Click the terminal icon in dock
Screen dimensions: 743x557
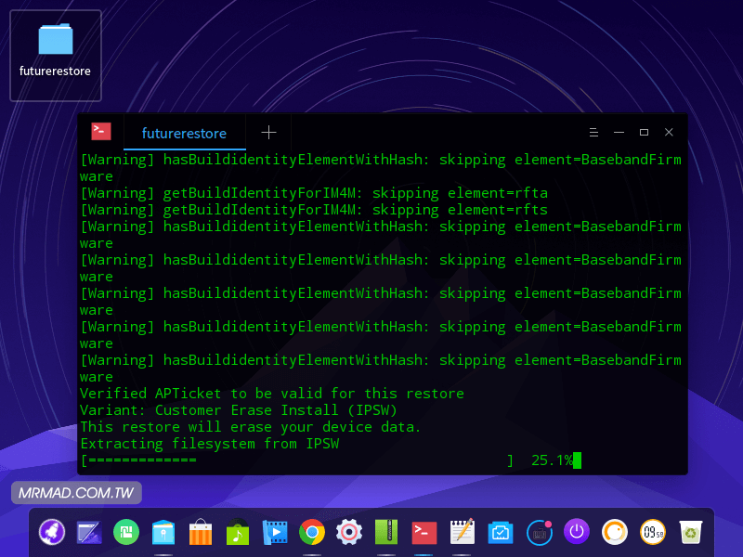tap(424, 532)
